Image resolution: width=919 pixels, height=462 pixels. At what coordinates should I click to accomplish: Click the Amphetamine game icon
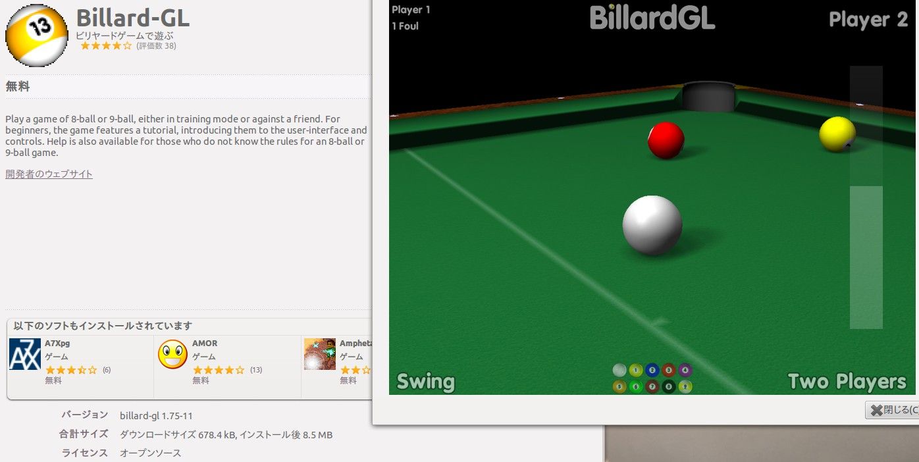320,354
